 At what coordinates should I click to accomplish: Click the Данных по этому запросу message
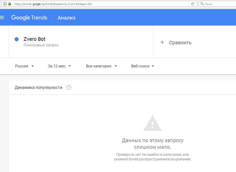point(153,144)
